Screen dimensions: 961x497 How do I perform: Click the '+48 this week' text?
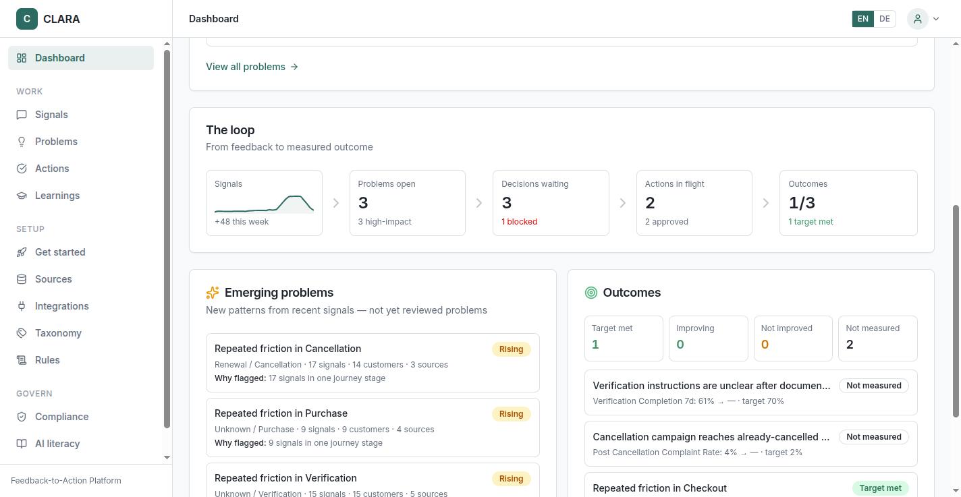[x=242, y=222]
